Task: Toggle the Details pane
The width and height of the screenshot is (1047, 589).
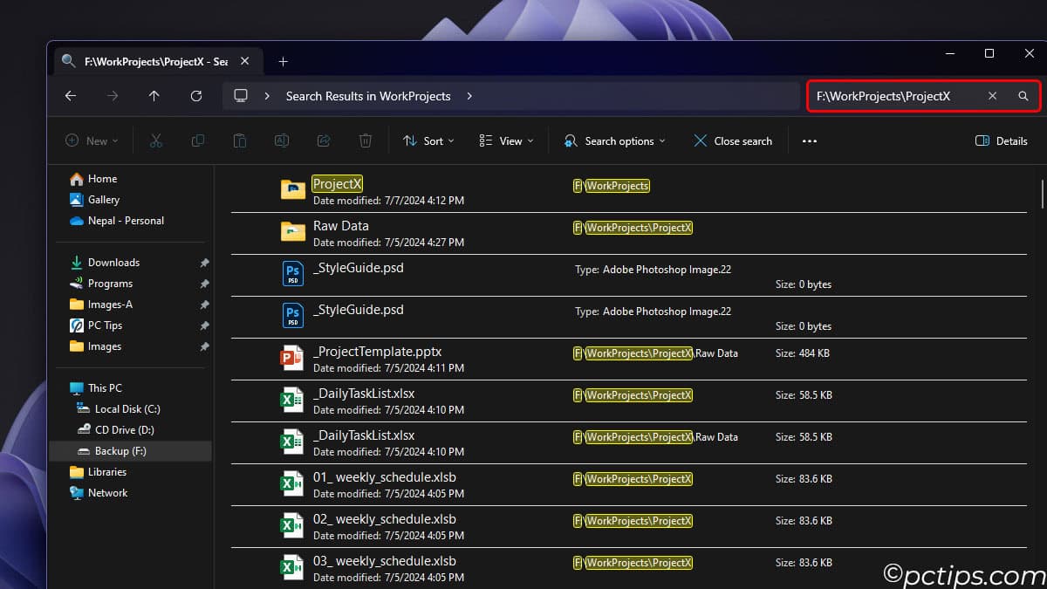Action: click(x=1001, y=140)
